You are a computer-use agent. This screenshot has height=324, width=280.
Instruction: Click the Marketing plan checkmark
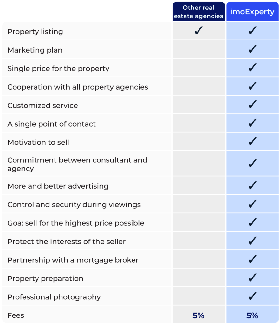pos(252,49)
